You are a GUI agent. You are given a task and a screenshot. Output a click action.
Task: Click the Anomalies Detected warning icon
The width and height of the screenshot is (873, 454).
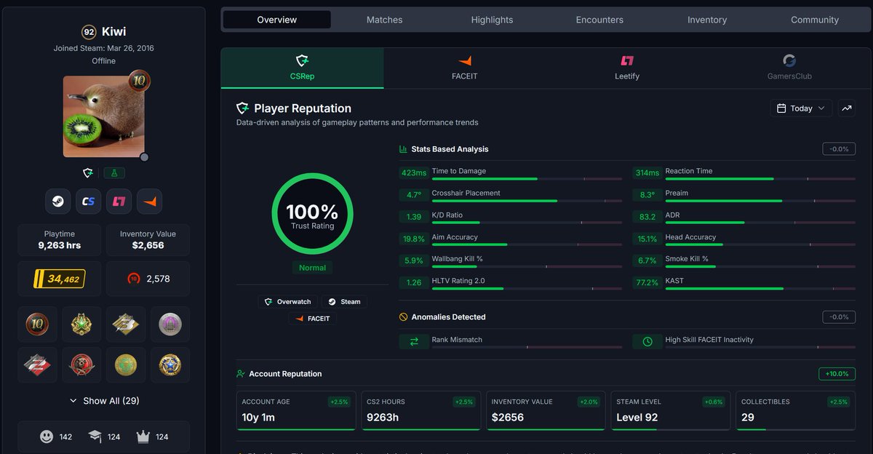(x=404, y=317)
